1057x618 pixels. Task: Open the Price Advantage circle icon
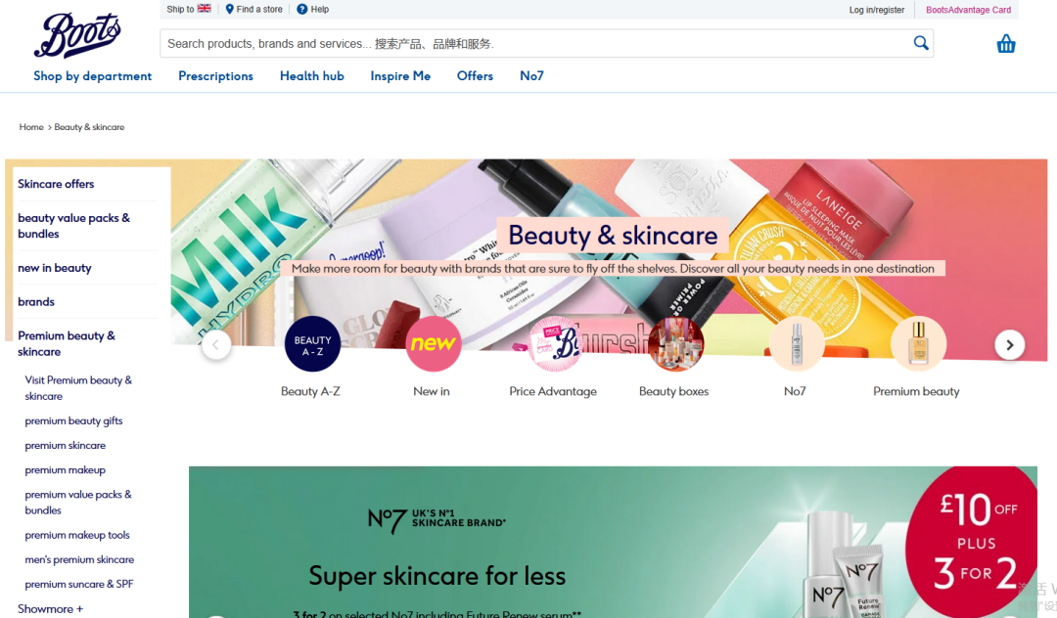554,344
